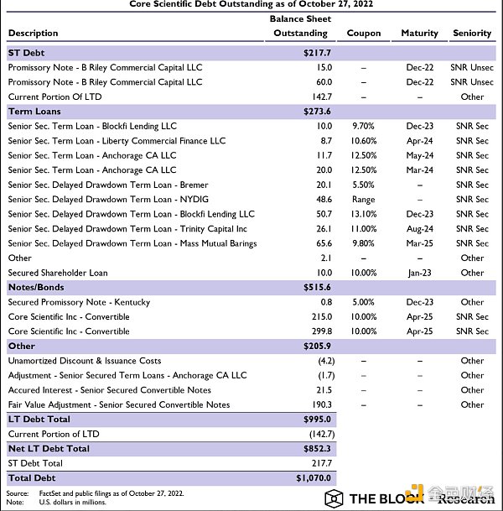Select the Maturity column header
The image size is (503, 511).
point(419,34)
